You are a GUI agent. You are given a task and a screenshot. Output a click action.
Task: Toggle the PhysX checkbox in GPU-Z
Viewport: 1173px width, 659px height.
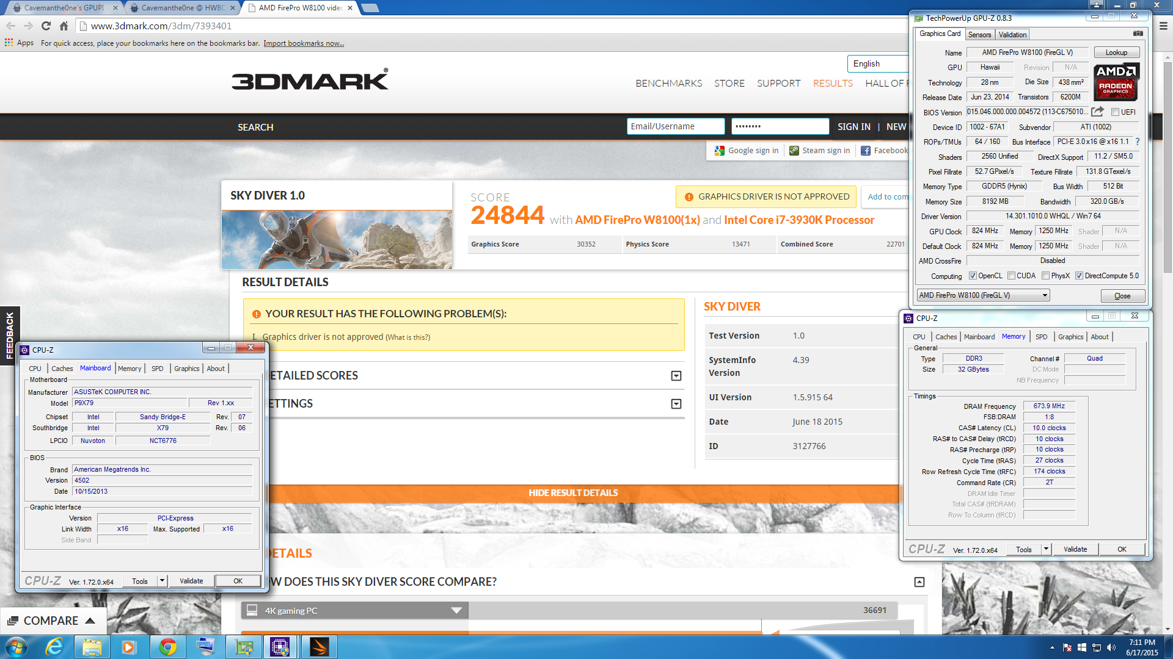[1046, 276]
